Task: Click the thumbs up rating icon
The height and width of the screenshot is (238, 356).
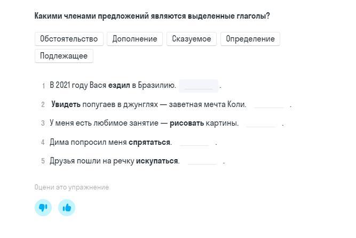Action: tap(67, 208)
